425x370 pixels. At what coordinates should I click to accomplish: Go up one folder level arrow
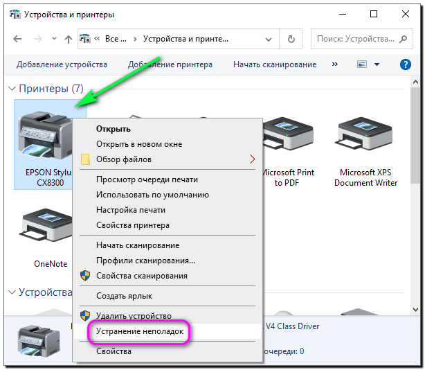coord(68,39)
